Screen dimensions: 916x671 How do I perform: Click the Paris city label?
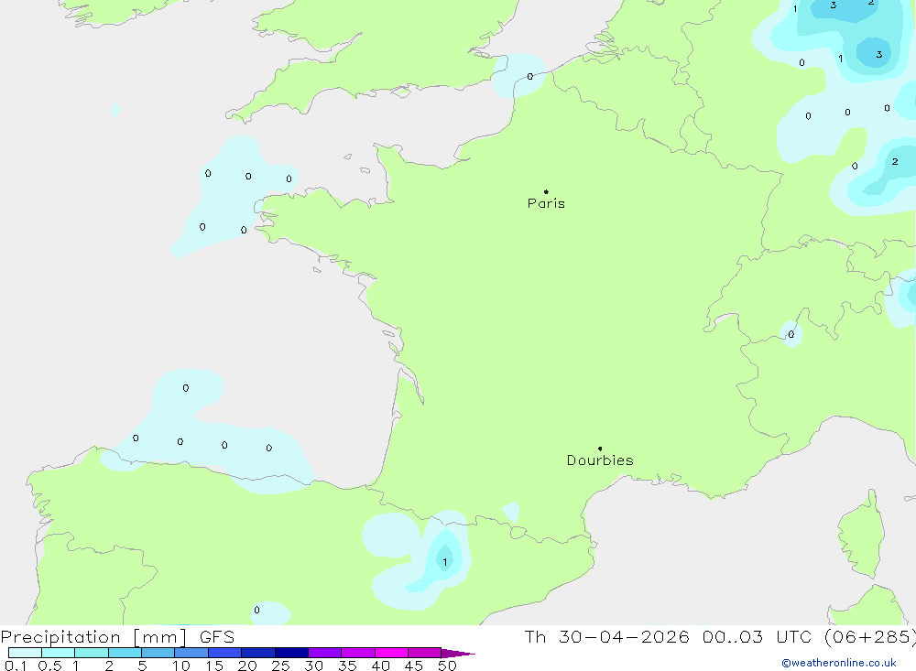click(546, 203)
